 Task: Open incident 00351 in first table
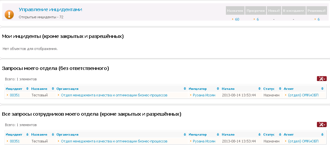[15, 95]
